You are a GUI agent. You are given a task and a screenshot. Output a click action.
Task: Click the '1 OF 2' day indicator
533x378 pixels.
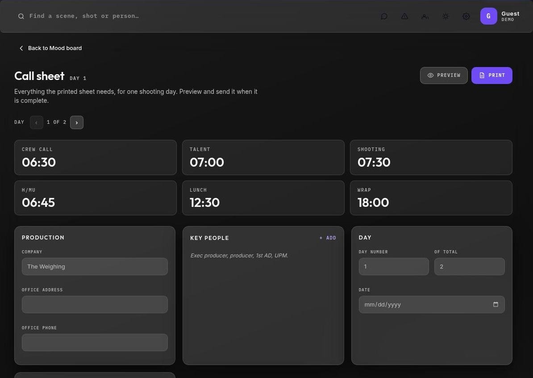[56, 122]
